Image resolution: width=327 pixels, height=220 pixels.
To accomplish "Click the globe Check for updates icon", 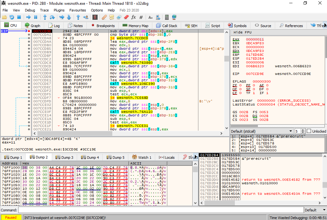I will 174,17.
